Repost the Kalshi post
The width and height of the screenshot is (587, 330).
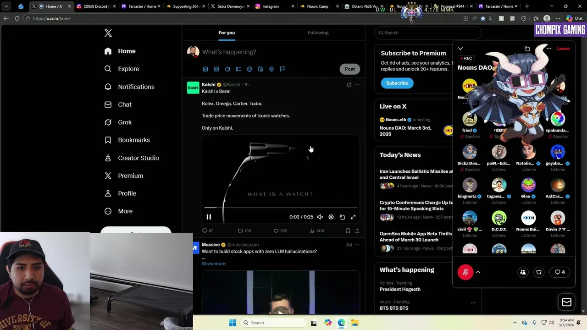[244, 231]
